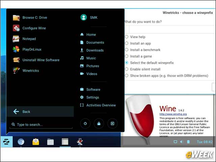Open Browse C: Drive icon
The image size is (216, 162).
pos(16,18)
